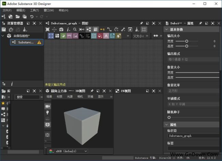Open the 显示 menu in 3D view
Screen dimensions: 222x161
101,97
